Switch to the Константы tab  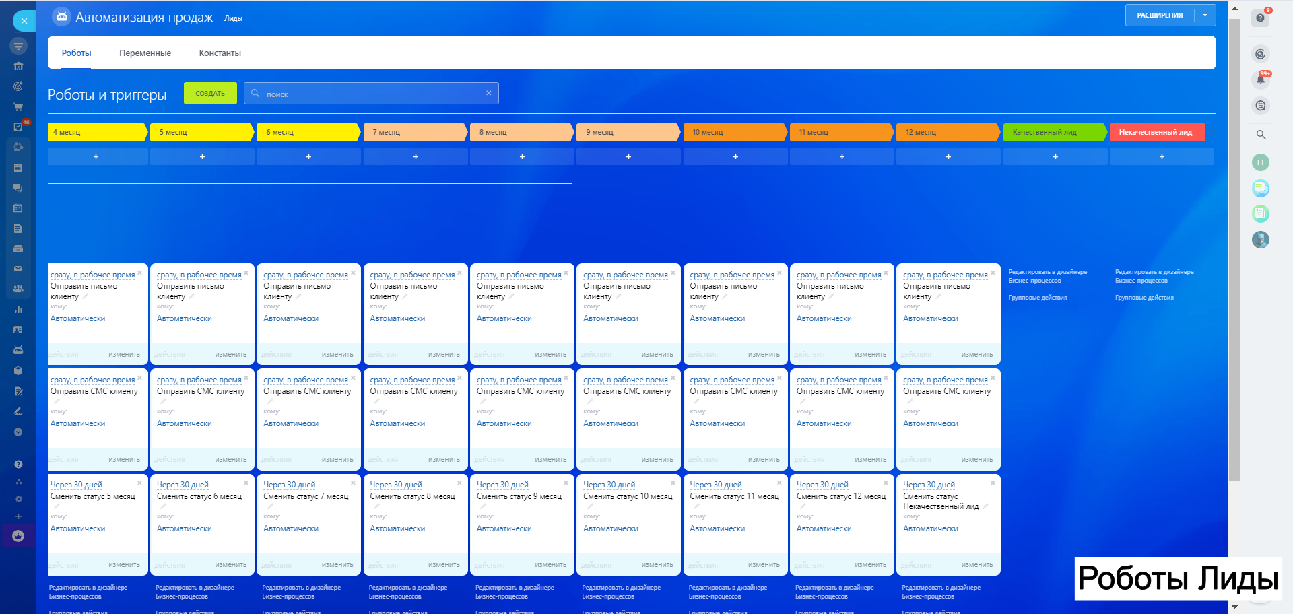point(220,53)
